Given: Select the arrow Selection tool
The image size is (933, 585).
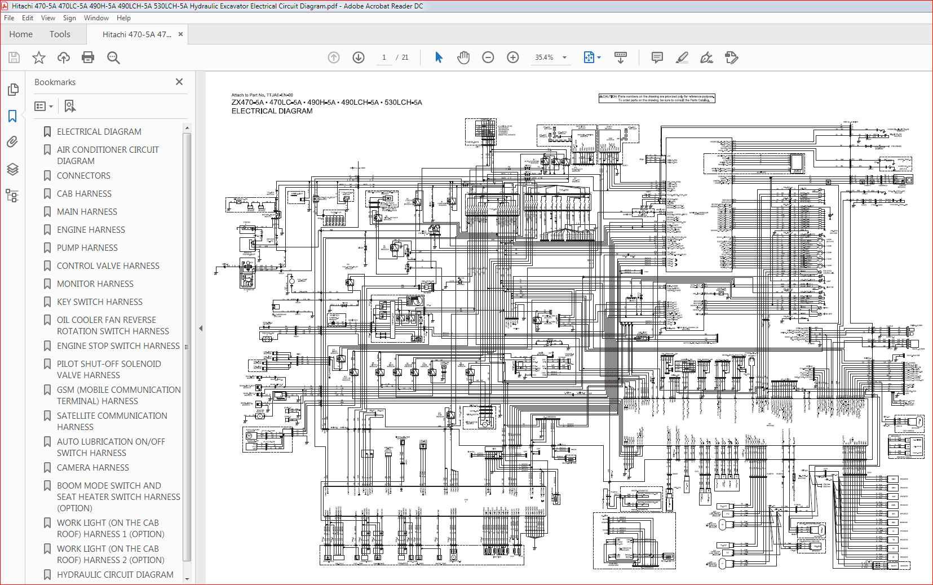Looking at the screenshot, I should pos(439,57).
